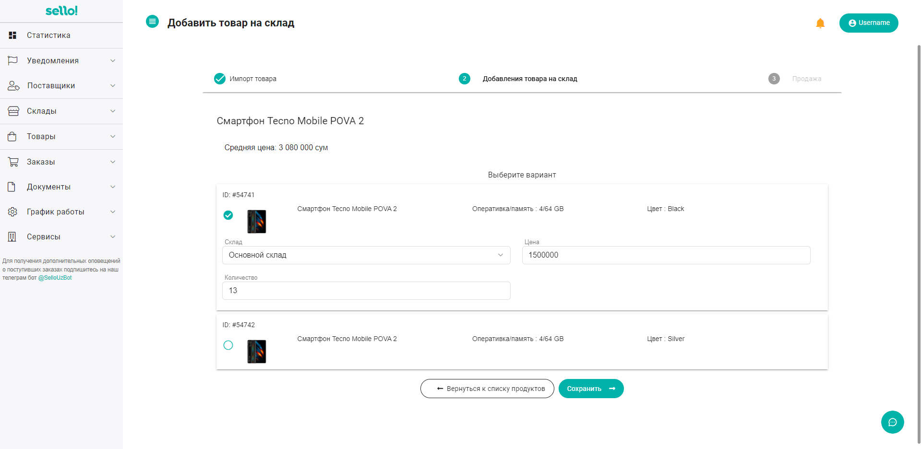The width and height of the screenshot is (921, 449).
Task: Click the Сохранить button
Action: [591, 389]
